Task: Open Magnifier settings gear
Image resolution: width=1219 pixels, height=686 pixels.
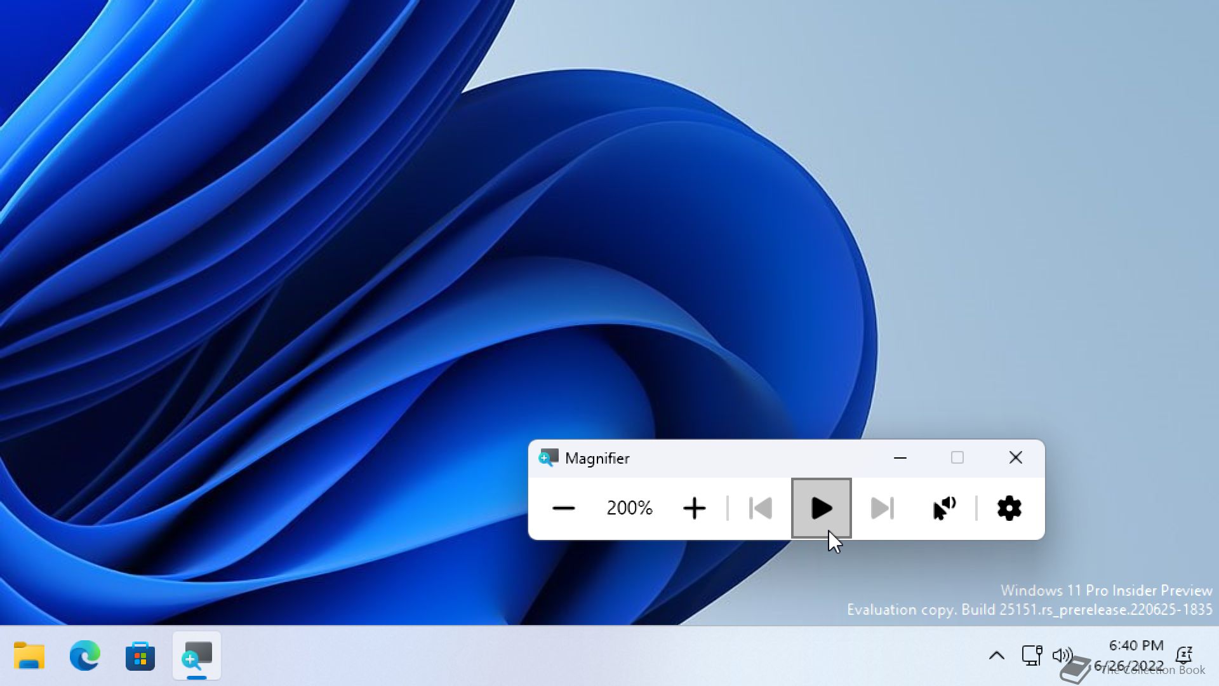Action: point(1009,508)
